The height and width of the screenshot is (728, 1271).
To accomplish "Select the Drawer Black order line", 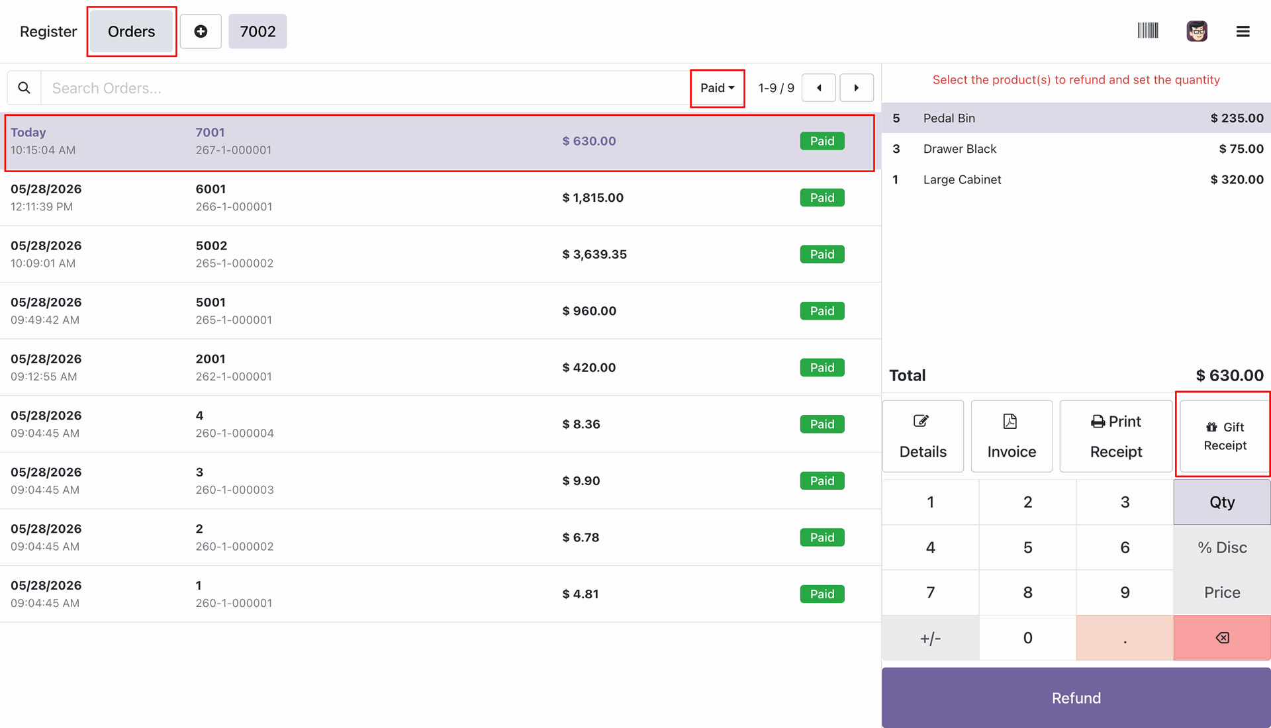I will point(1076,149).
